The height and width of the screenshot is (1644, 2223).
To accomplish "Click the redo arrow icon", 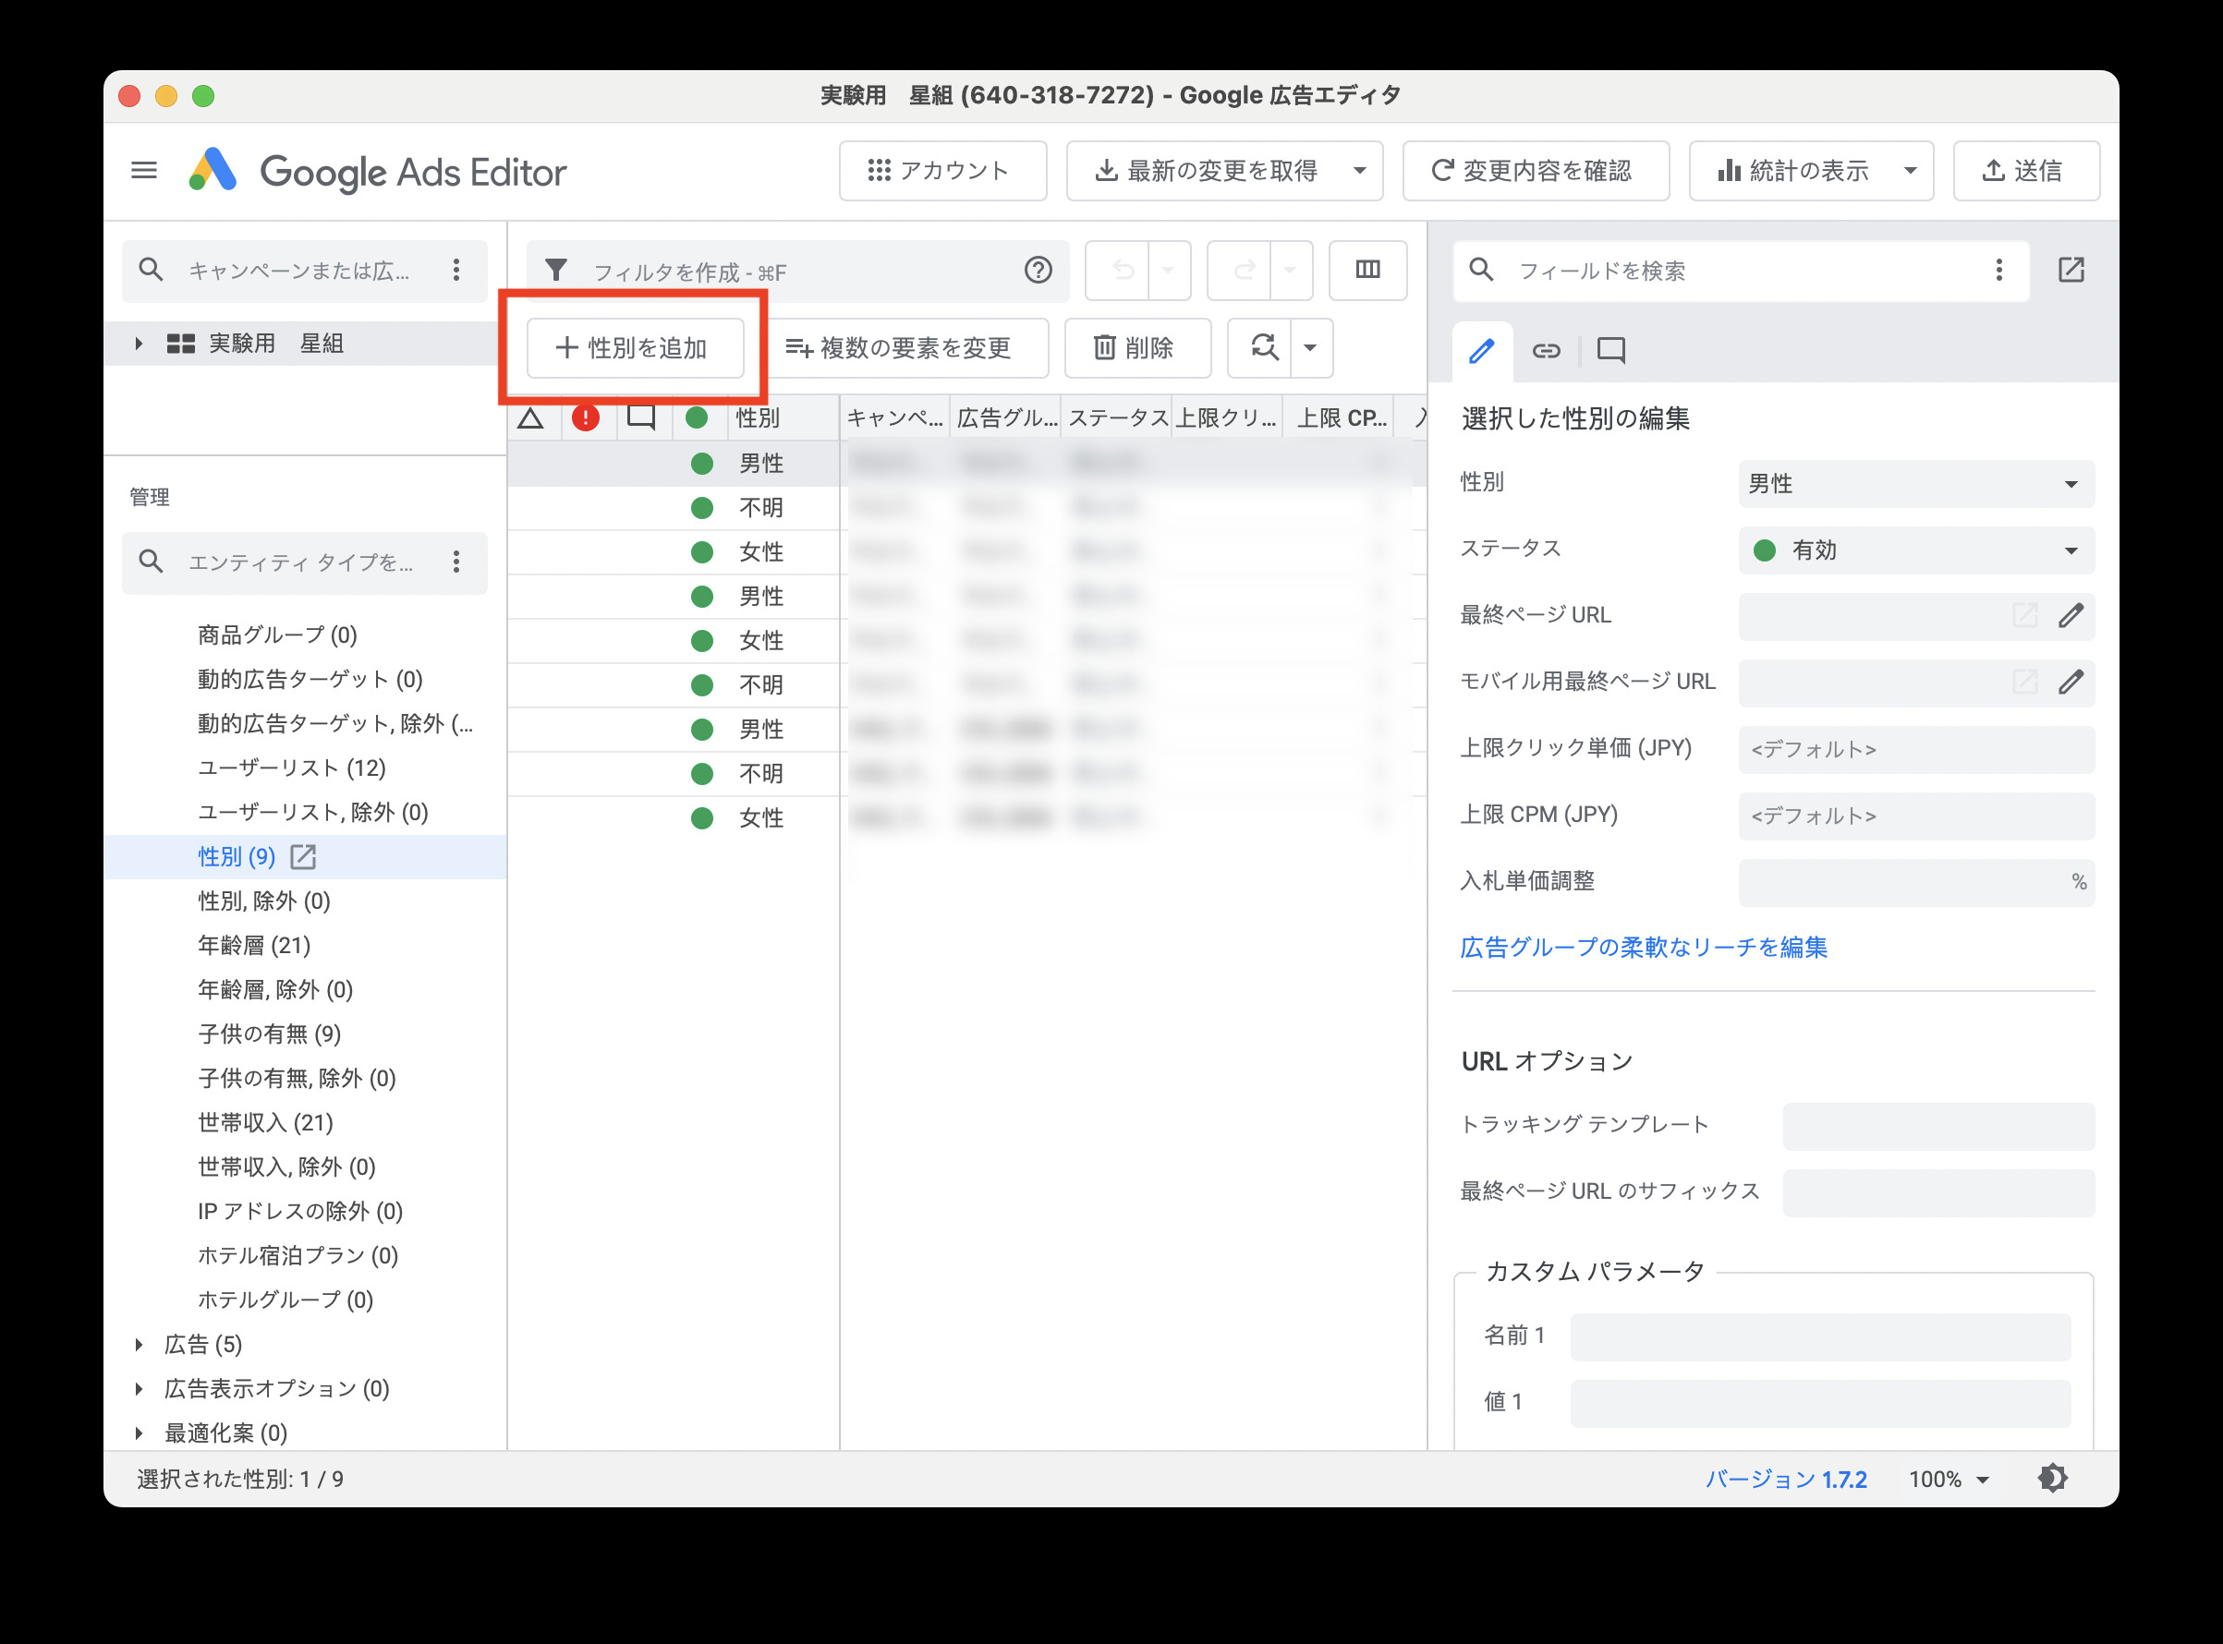I will [x=1244, y=270].
